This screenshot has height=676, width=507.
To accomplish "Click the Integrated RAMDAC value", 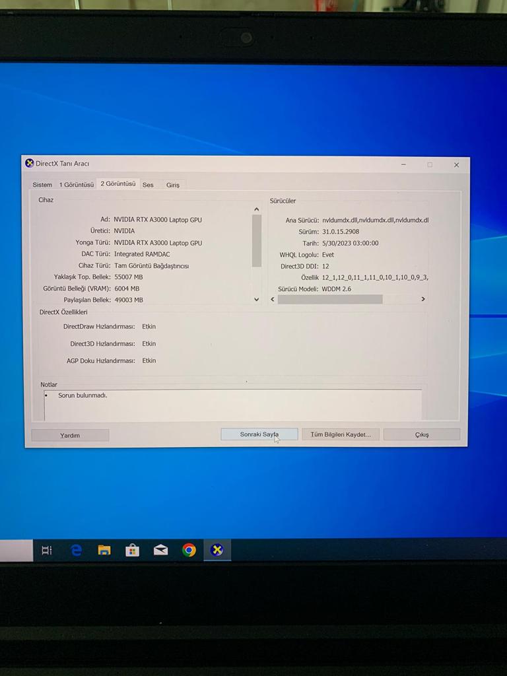I will click(x=142, y=254).
